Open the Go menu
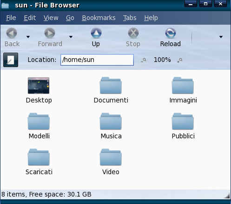231x204 pixels. pos(70,18)
